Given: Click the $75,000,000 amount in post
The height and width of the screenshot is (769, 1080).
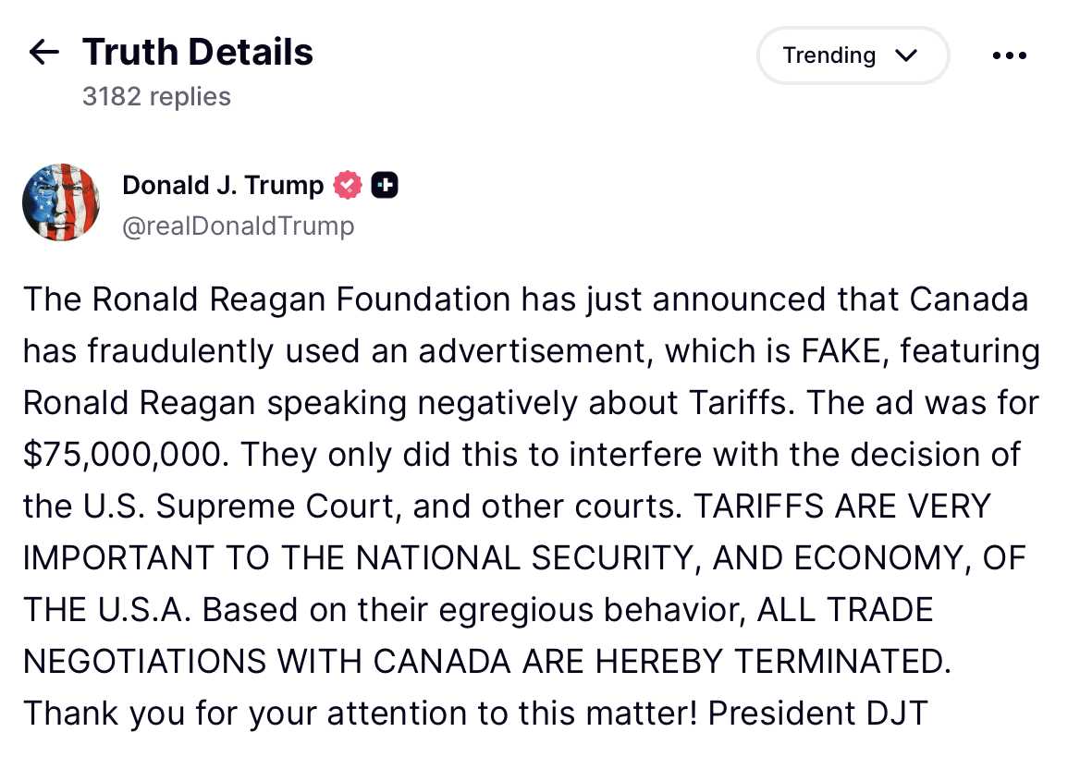Looking at the screenshot, I should tap(120, 455).
